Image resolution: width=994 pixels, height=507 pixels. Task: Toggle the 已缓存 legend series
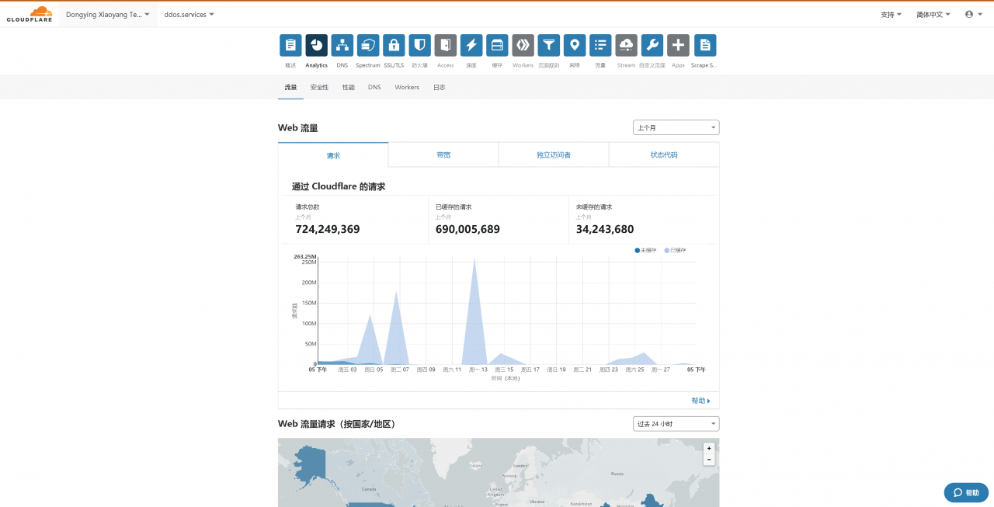click(675, 250)
